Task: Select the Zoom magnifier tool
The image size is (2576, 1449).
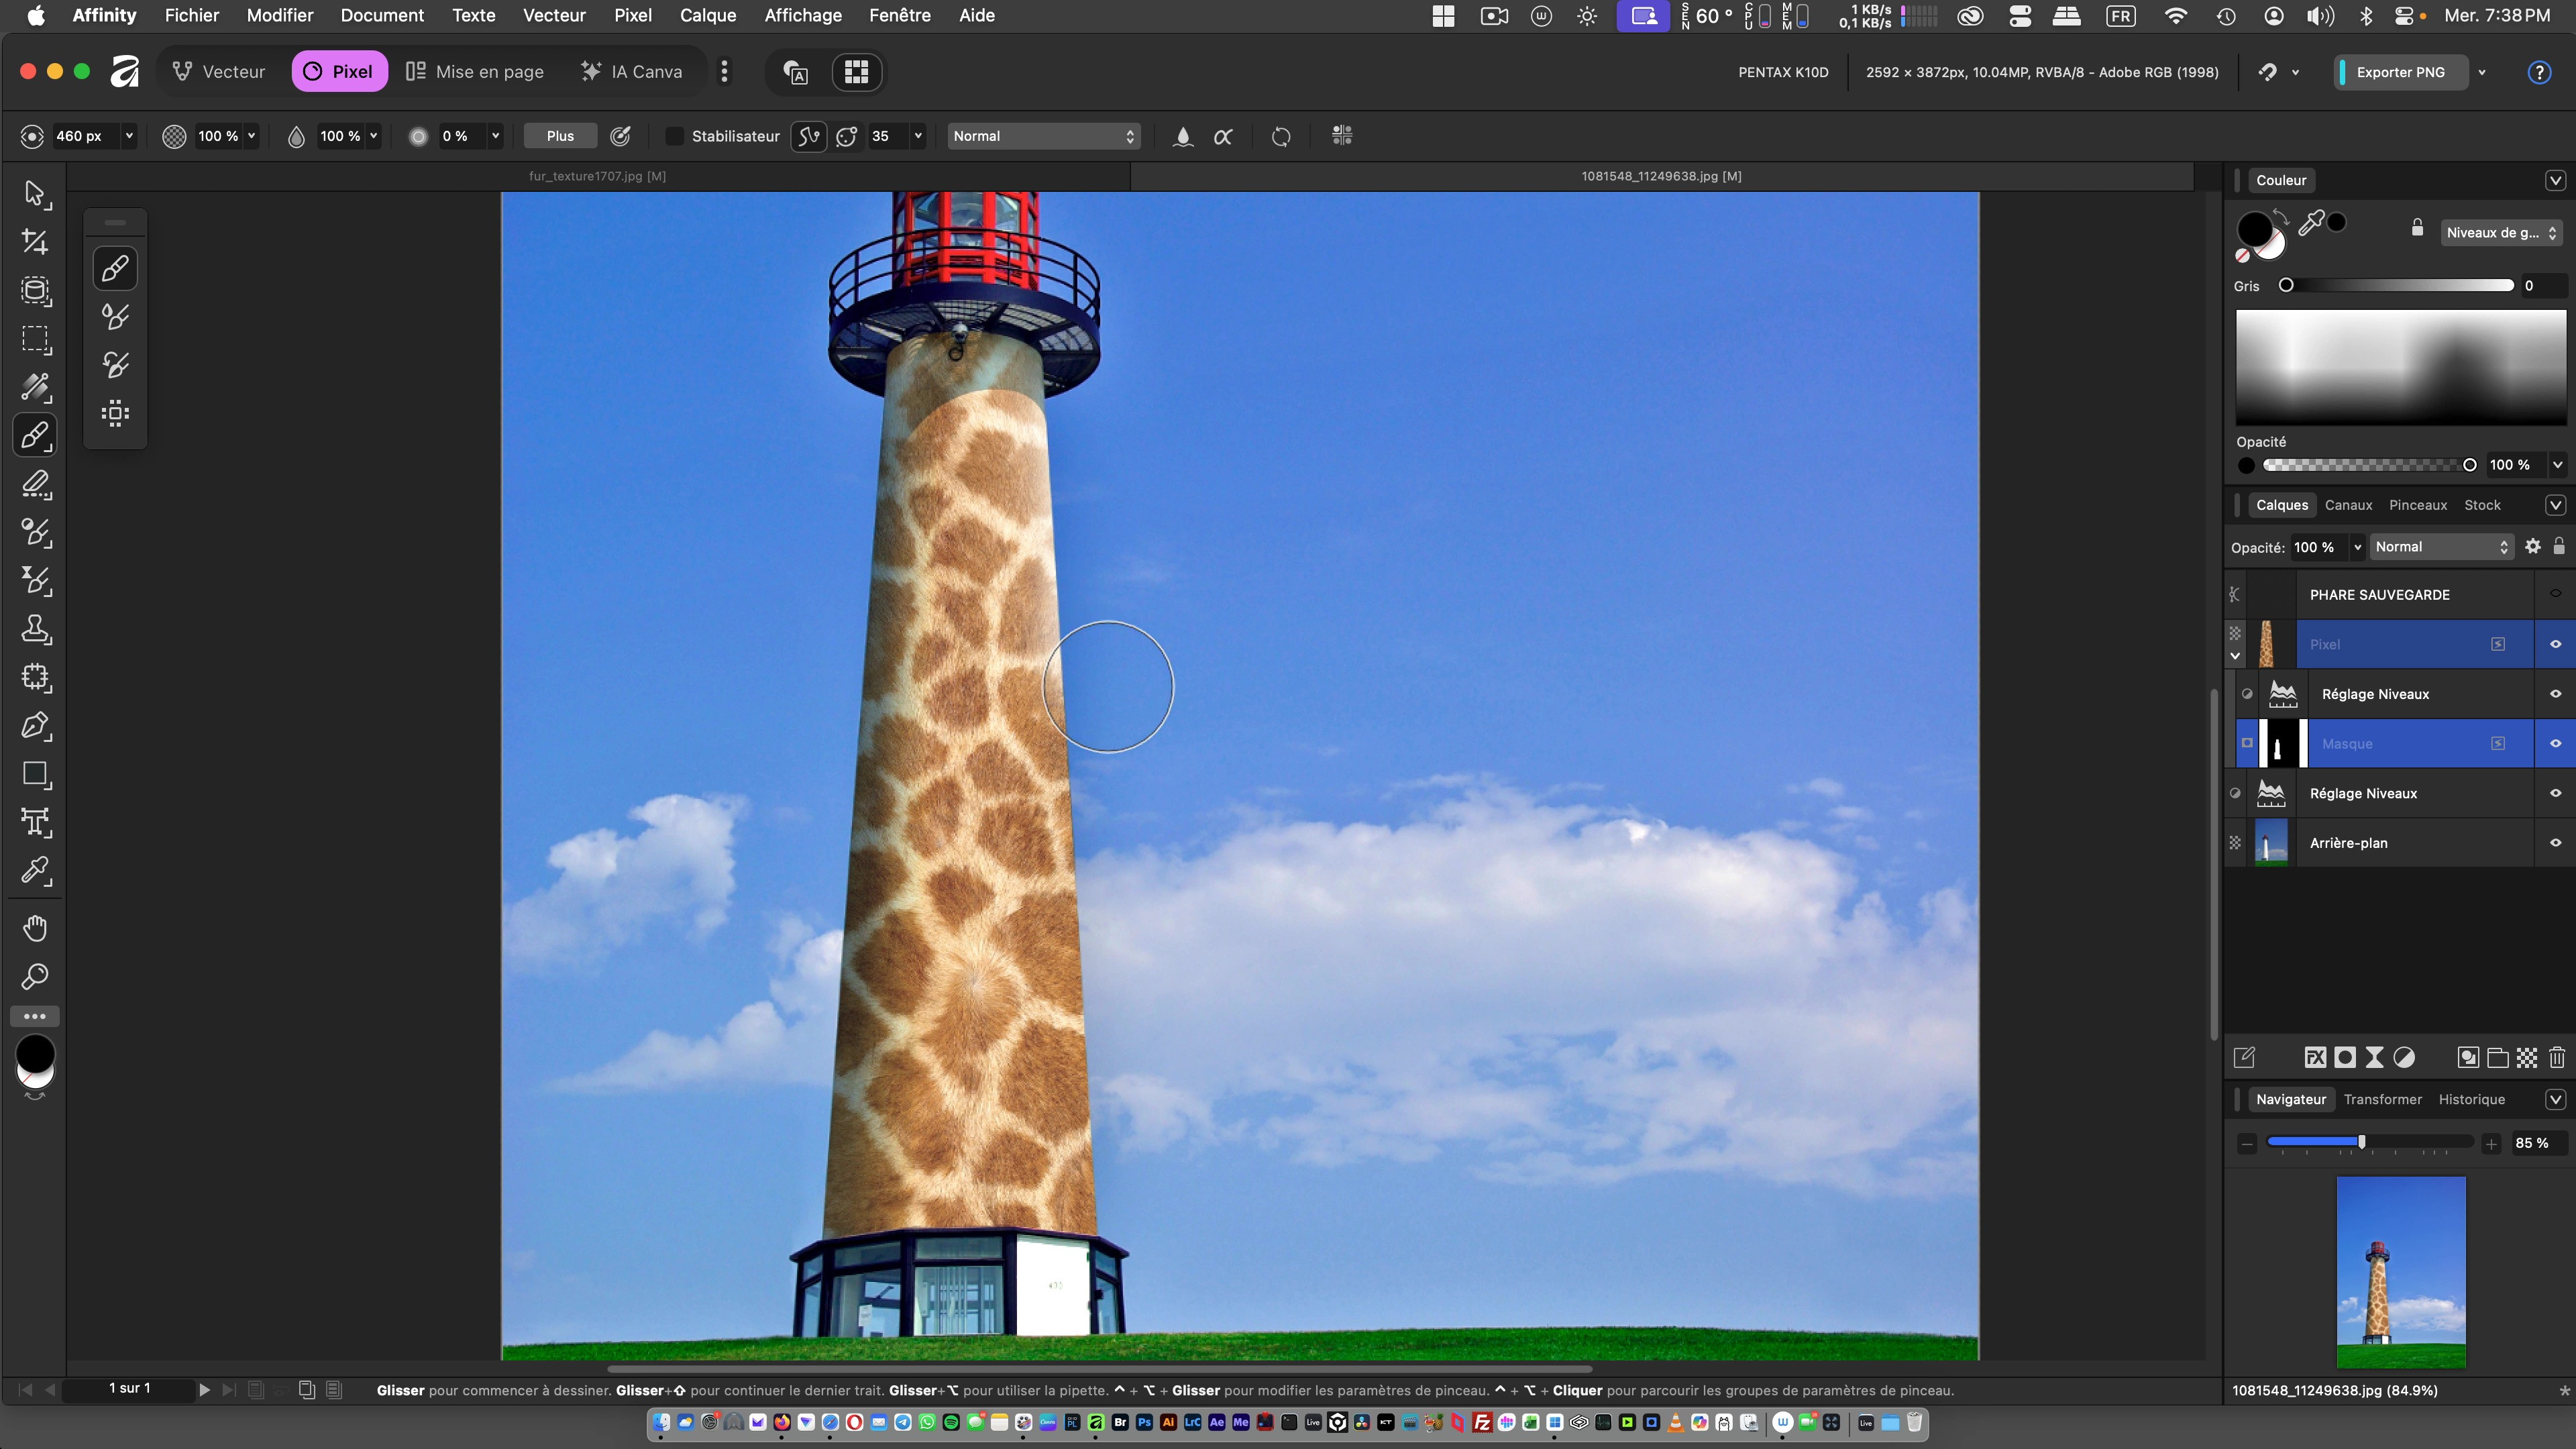Action: (x=35, y=977)
